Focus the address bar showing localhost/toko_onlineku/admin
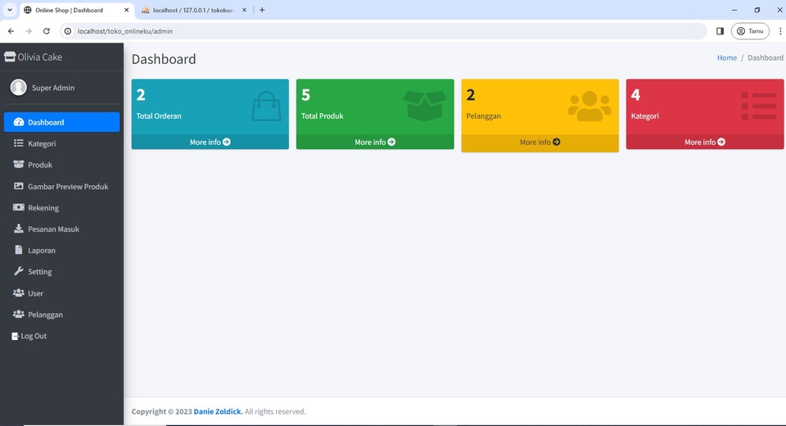Screen dimensions: 786x426 pos(384,31)
